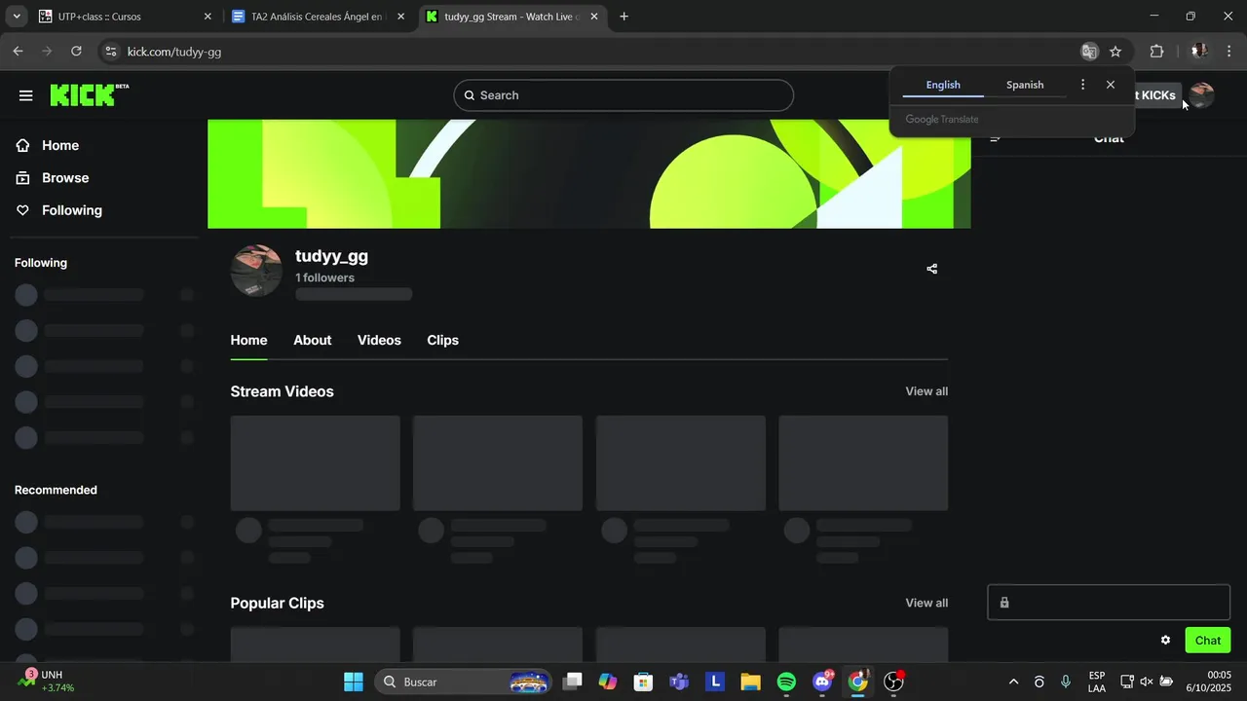Viewport: 1247px width, 701px height.
Task: Close the tudyy_gg Stream tab
Action: click(x=594, y=17)
